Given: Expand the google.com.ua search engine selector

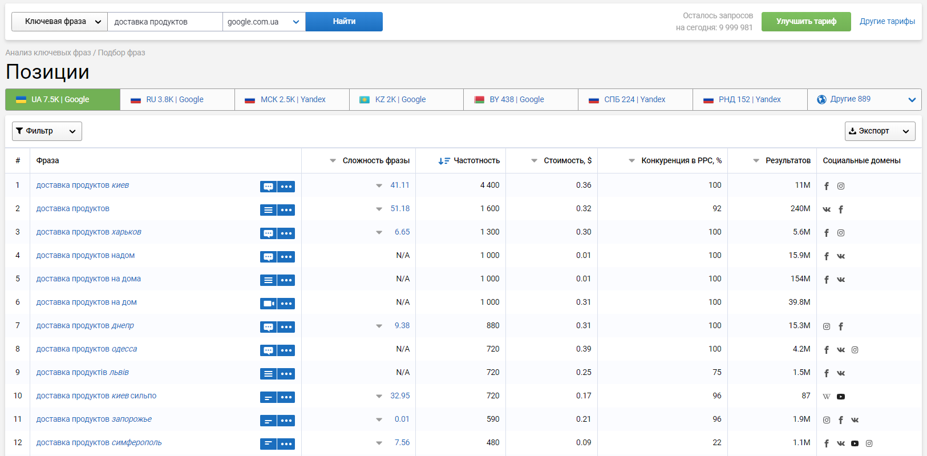Looking at the screenshot, I should (x=264, y=22).
